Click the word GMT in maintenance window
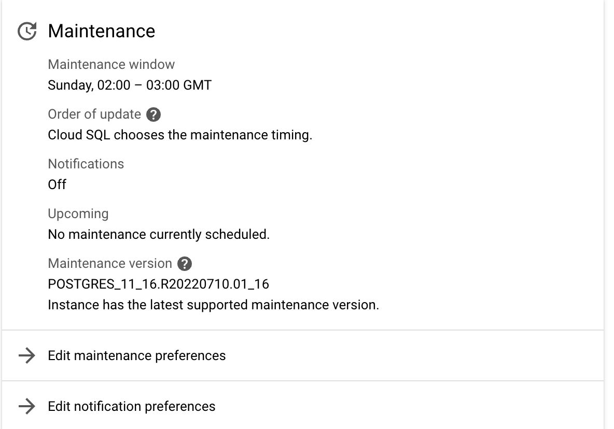The width and height of the screenshot is (614, 429). 198,85
